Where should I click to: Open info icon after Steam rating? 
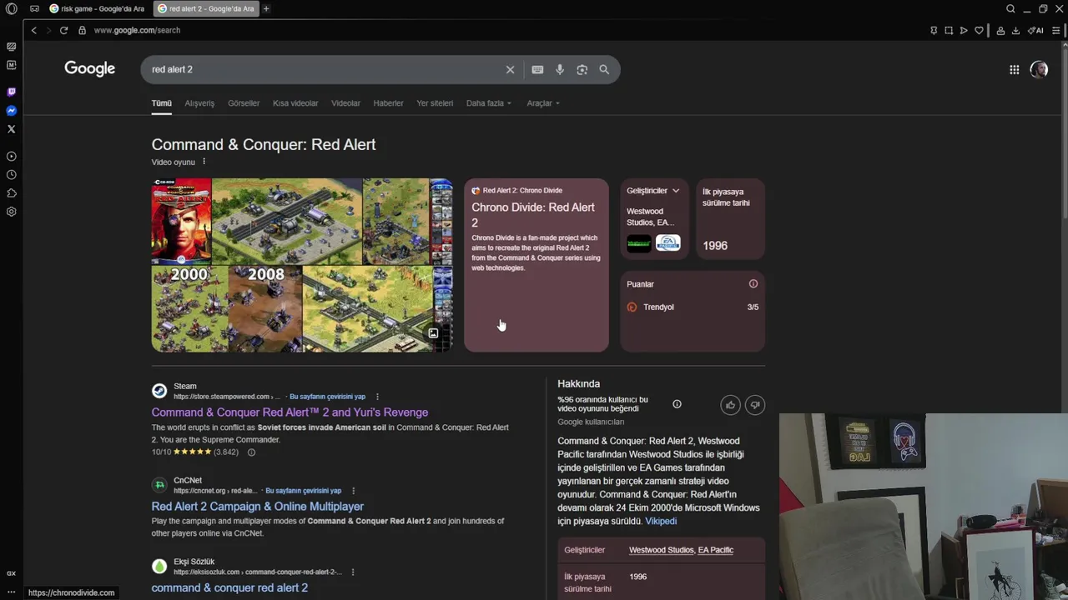click(x=251, y=452)
